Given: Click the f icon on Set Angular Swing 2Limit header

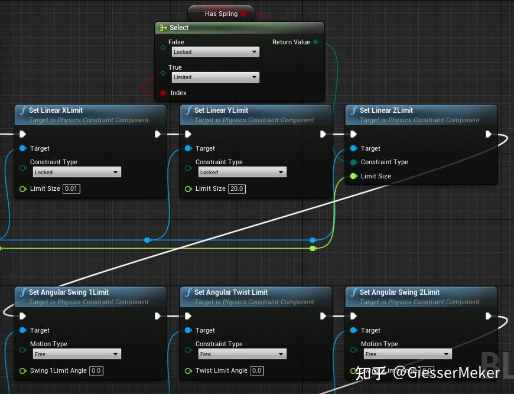Looking at the screenshot, I should tap(353, 292).
